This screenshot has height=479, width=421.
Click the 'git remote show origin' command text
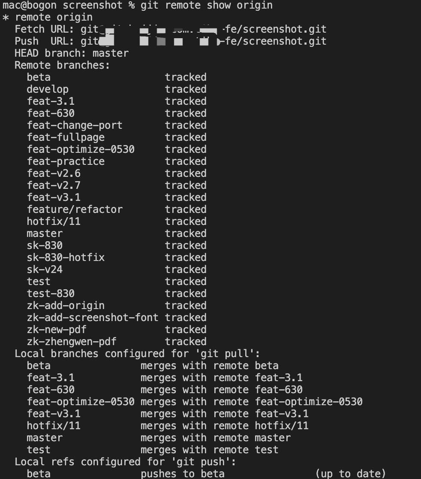[x=206, y=5]
